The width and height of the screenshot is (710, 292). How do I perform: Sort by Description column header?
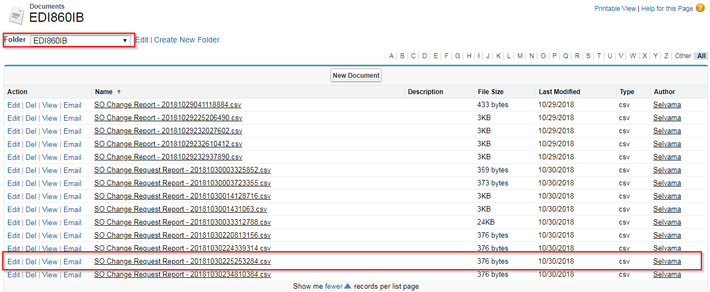click(425, 92)
